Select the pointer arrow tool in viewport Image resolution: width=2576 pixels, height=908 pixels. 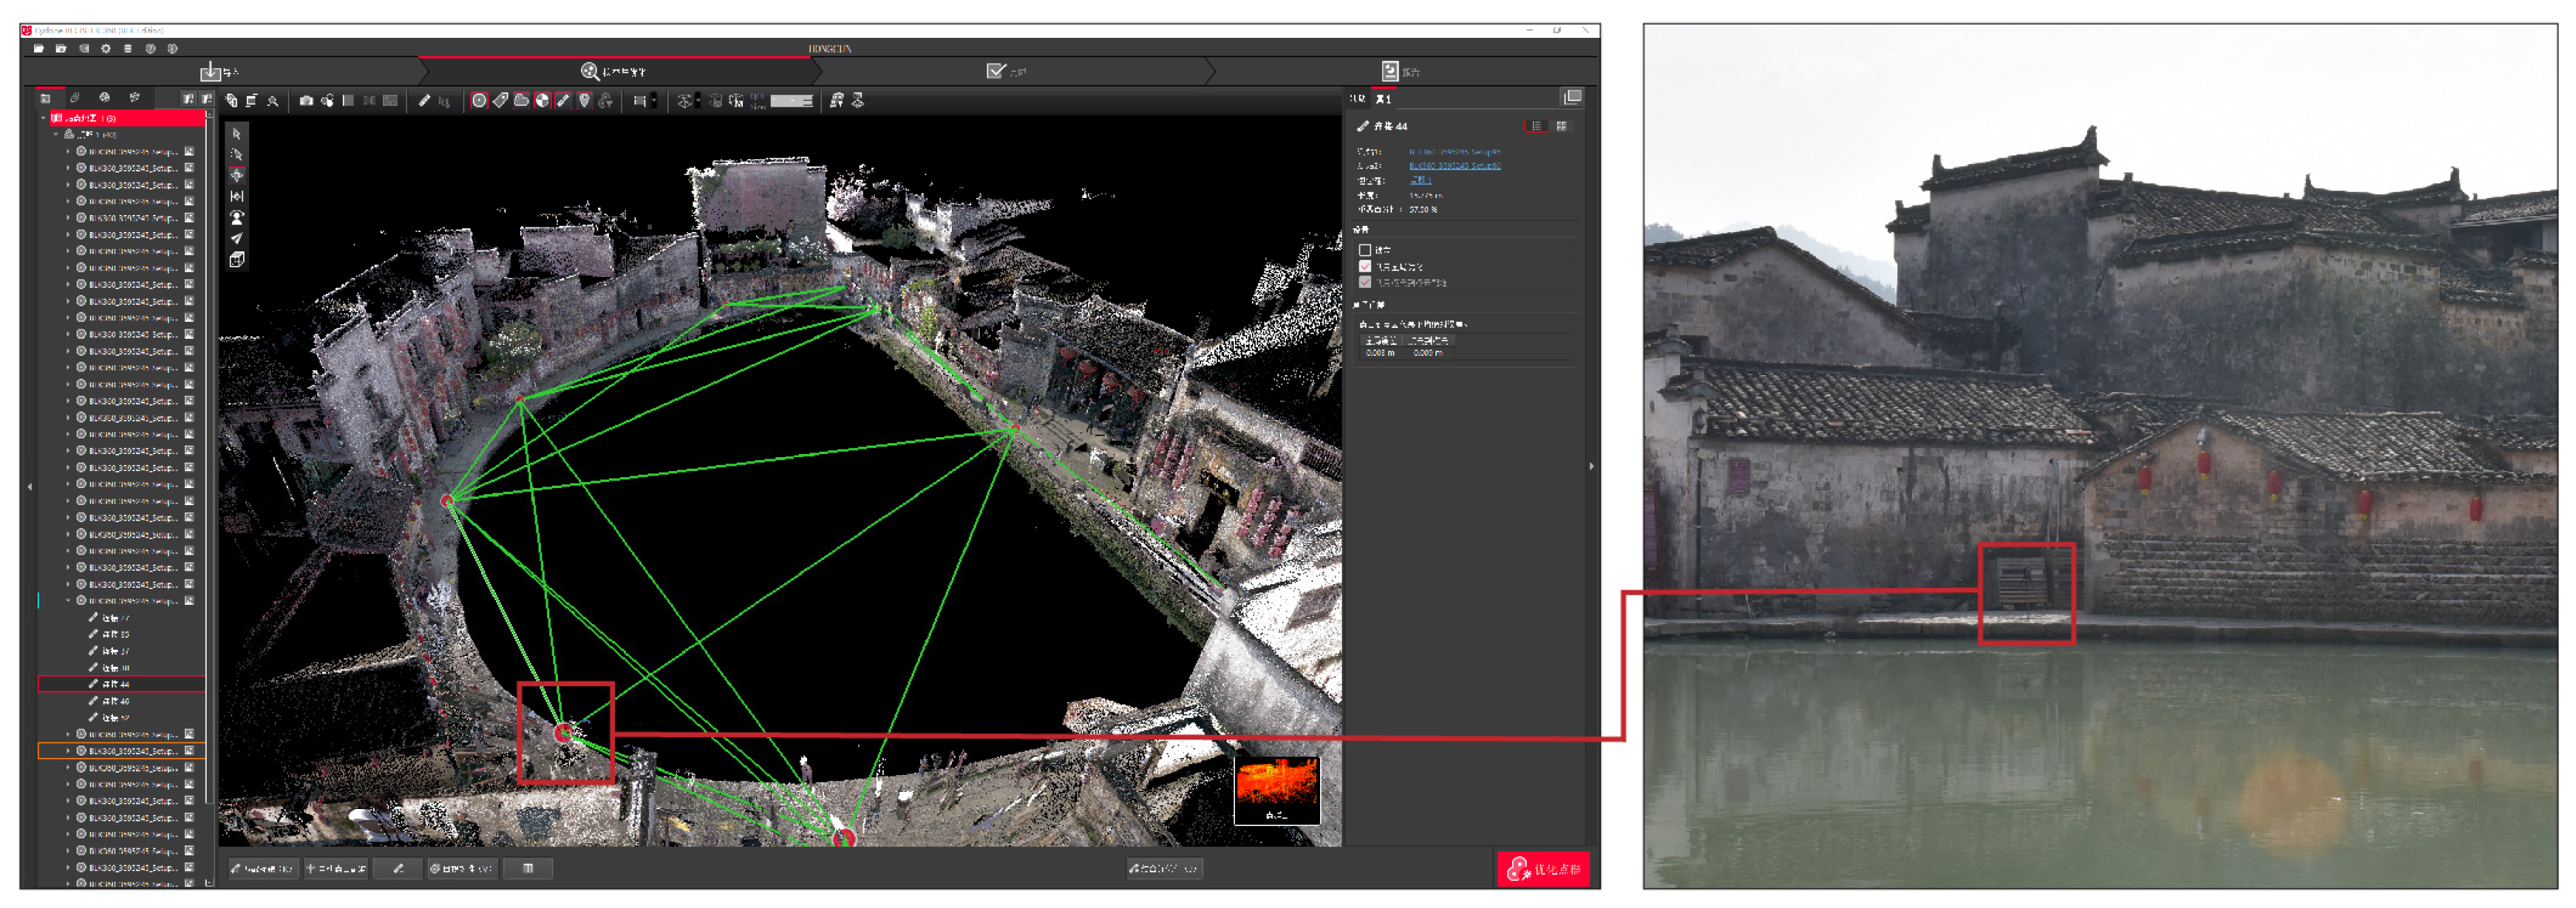tap(236, 134)
